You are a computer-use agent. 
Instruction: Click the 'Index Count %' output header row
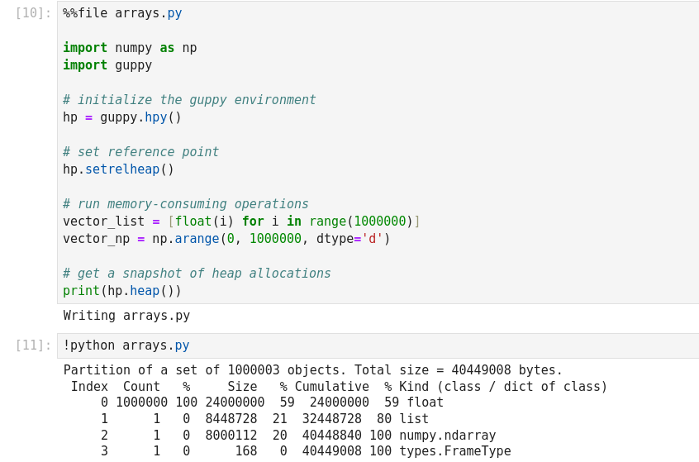(339, 387)
